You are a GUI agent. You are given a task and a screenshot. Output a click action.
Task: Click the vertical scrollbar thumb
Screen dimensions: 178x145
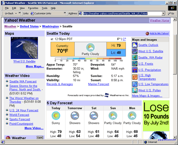coord(175,54)
